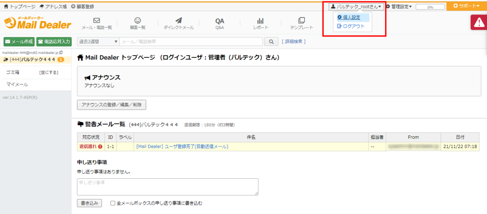Click the 電話応対入力 button
Screen dimensions: 487x214
(x=54, y=42)
